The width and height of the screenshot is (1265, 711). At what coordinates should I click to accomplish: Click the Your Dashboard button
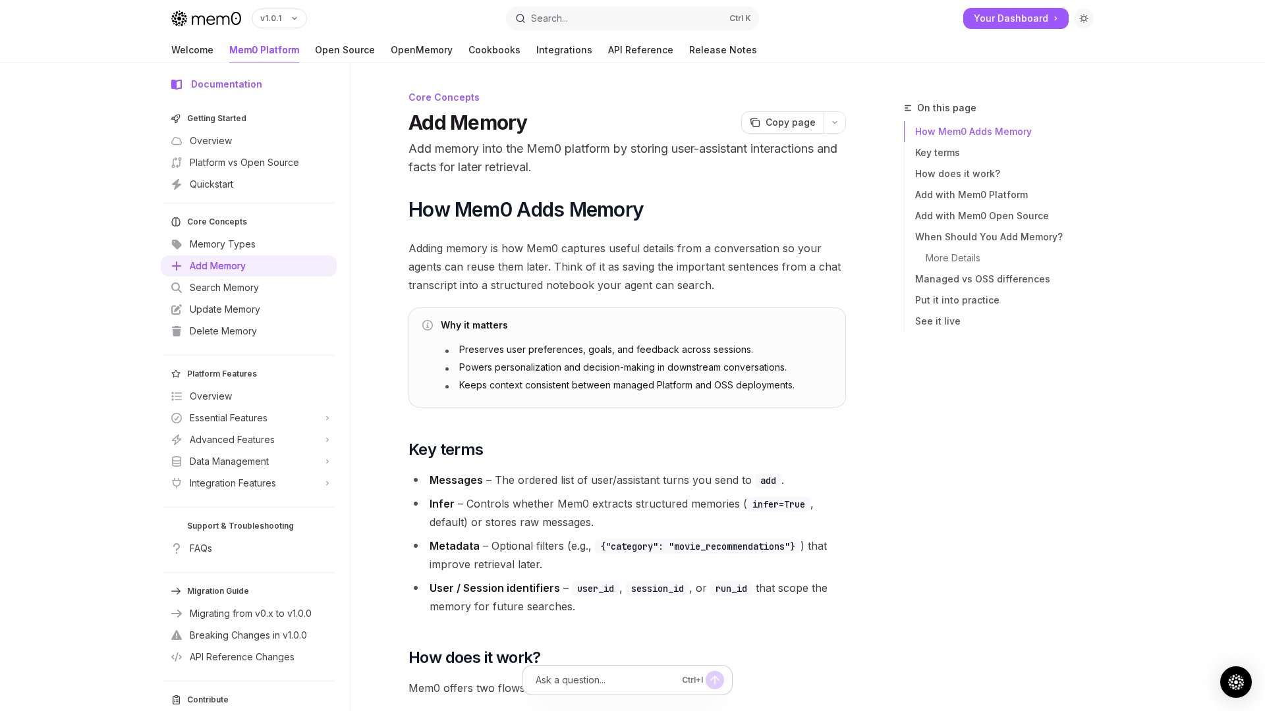tap(1015, 18)
